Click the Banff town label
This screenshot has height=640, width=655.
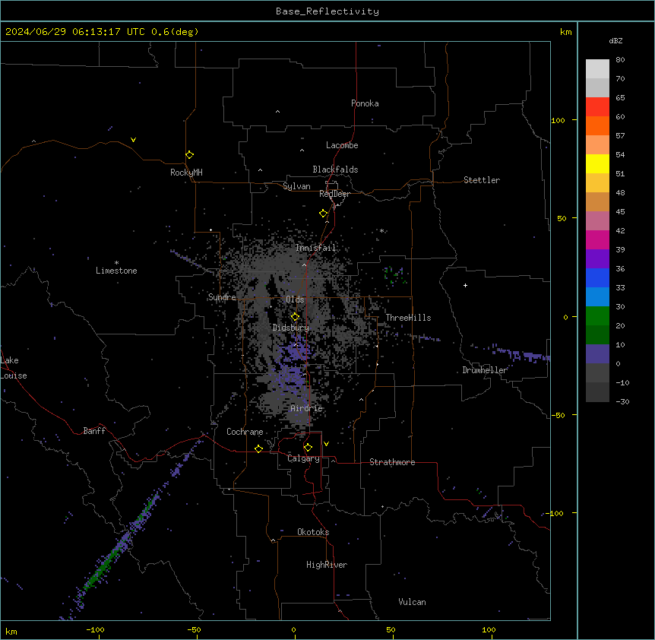click(94, 431)
